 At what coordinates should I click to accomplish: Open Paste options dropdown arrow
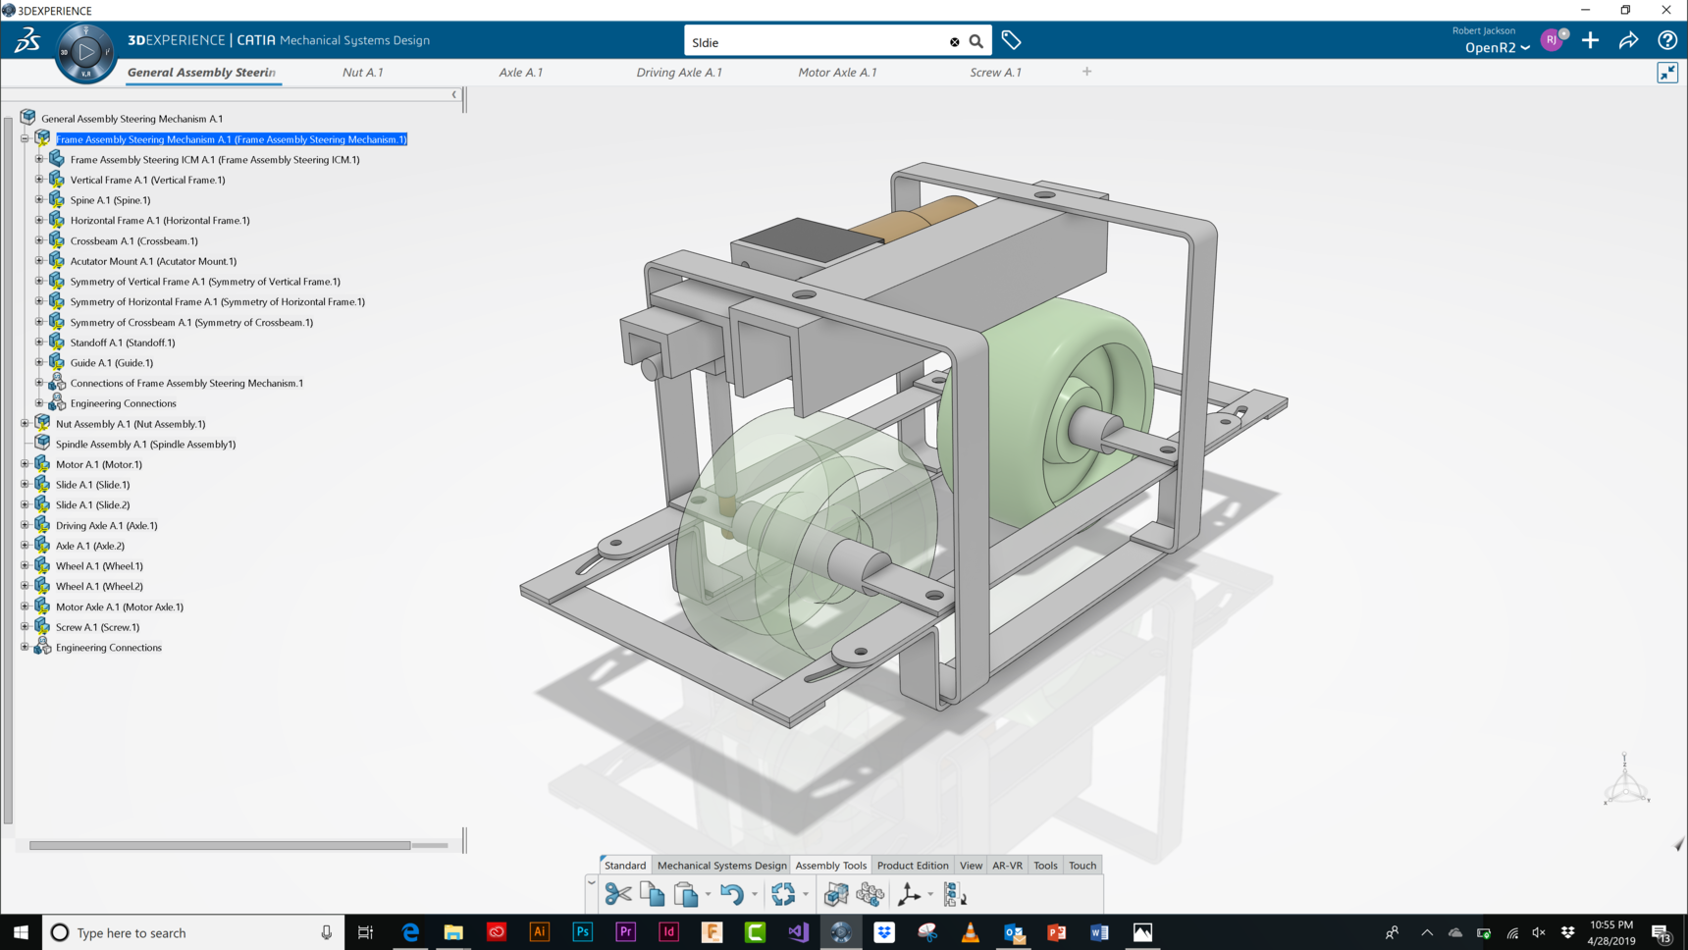(x=708, y=894)
